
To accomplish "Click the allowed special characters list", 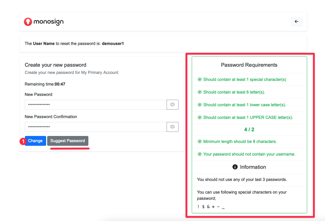I will point(211,207).
